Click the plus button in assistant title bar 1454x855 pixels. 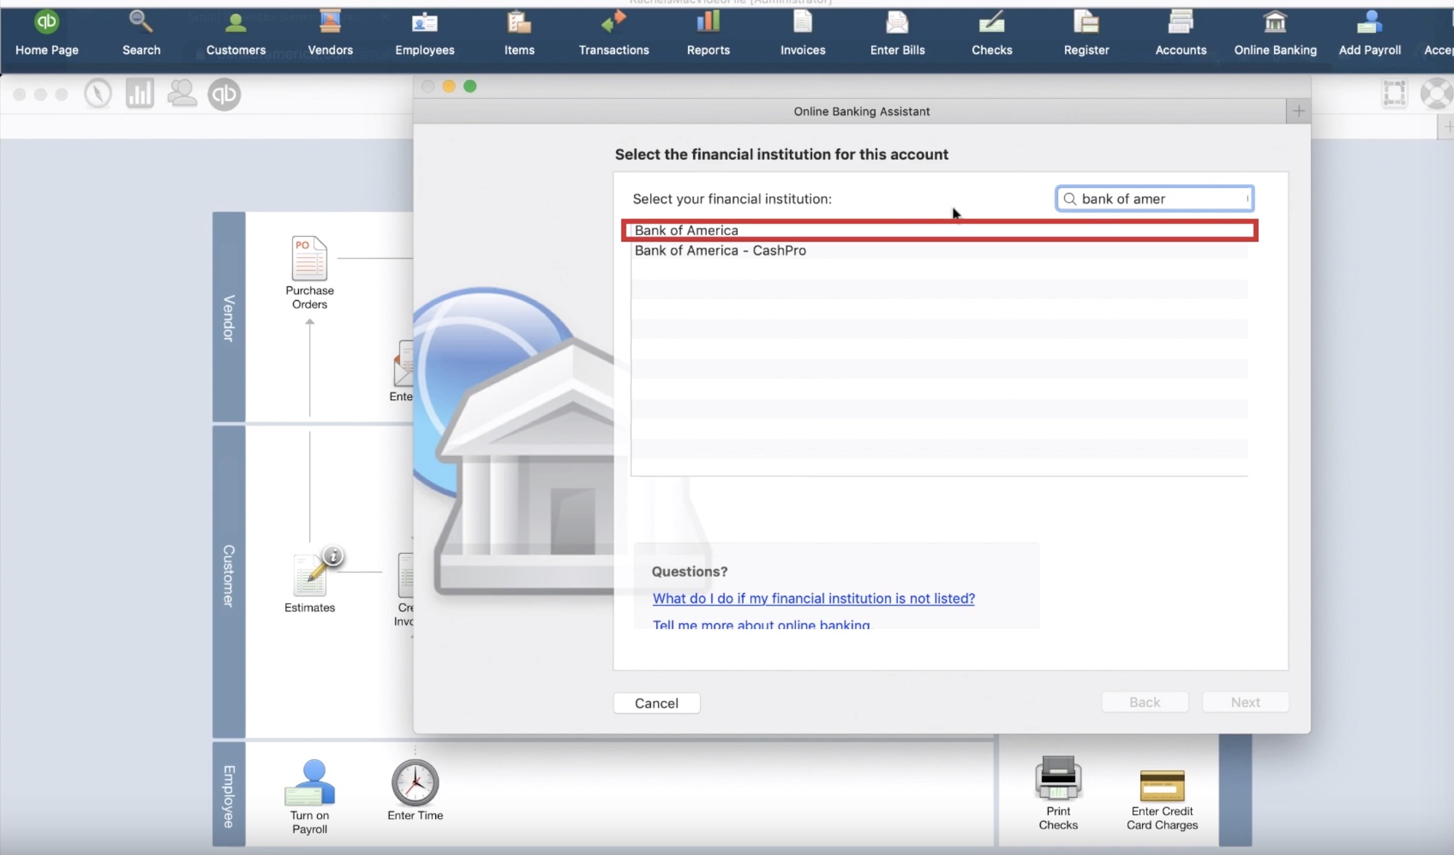1298,111
